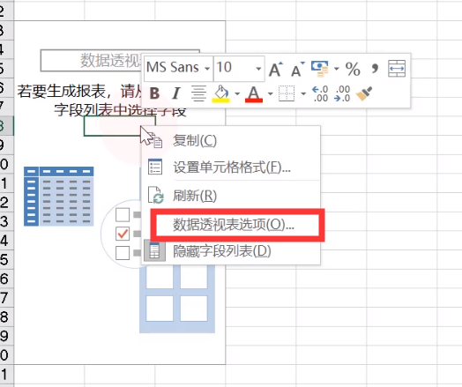The image size is (462, 387).
Task: Click the copy icon beside 复制
Action: [156, 141]
